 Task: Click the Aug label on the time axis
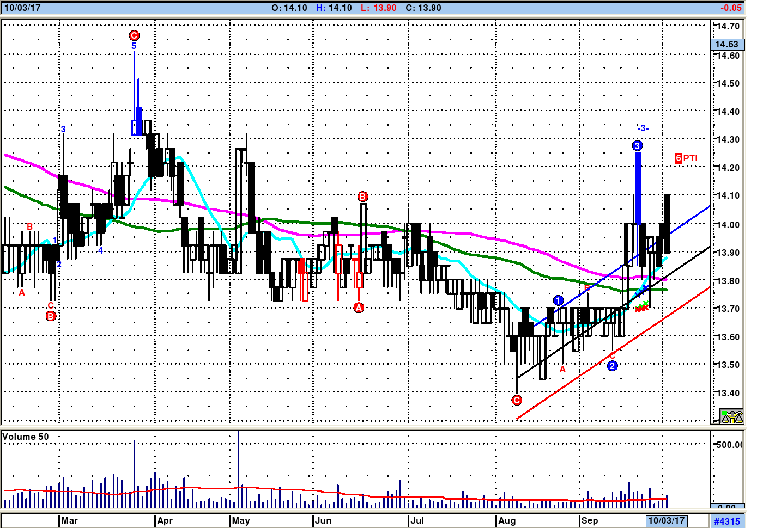pos(507,520)
